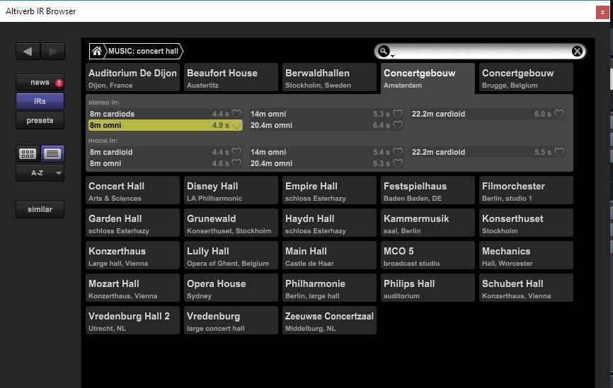Expand Festspielhaus Baden Baden

428,191
